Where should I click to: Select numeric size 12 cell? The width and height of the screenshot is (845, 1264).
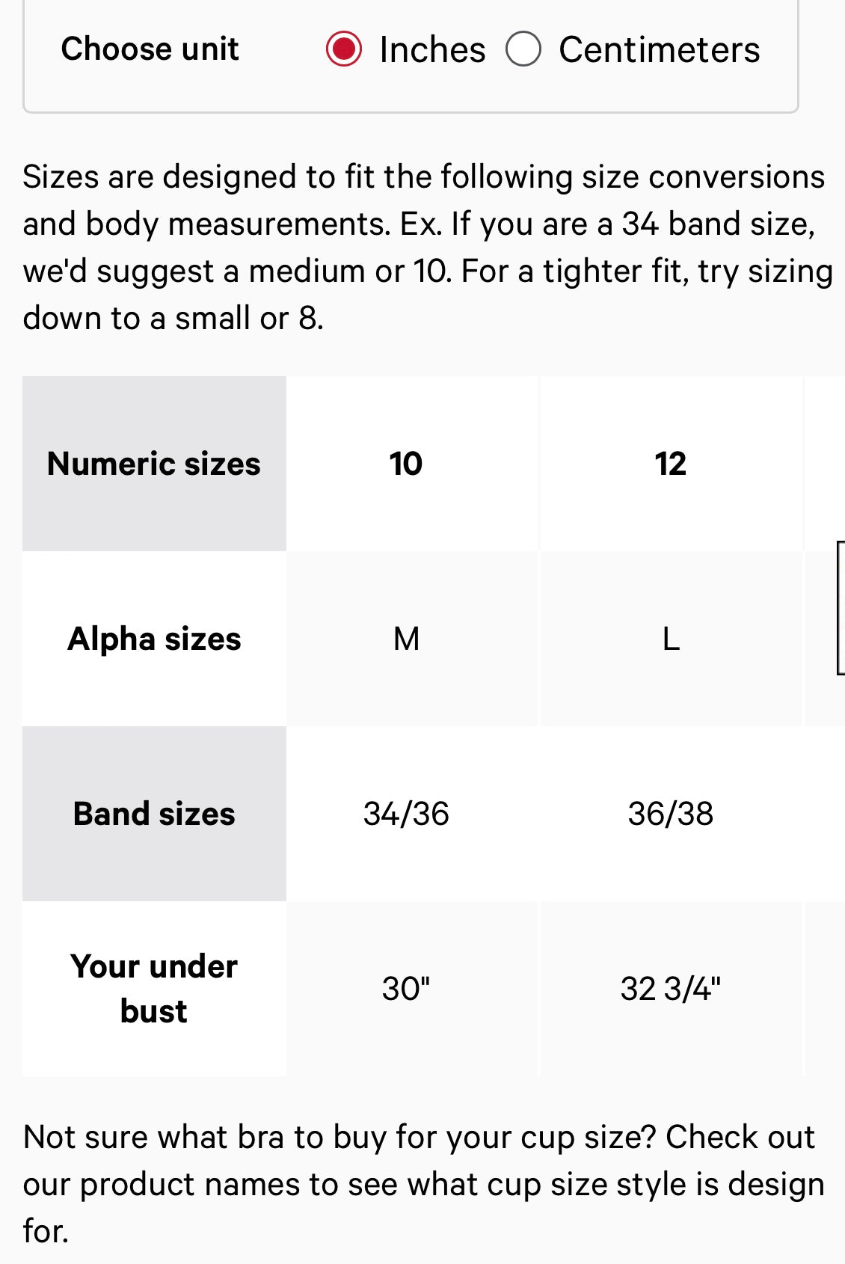[x=671, y=464]
